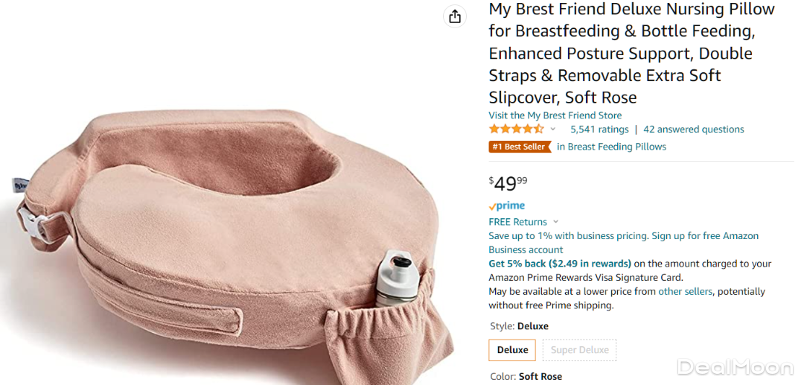804x385 pixels.
Task: Open the star rating breakdown chevron
Action: pyautogui.click(x=553, y=130)
